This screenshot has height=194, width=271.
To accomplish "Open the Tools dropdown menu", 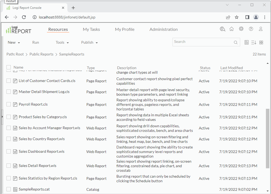I will point(62,42).
